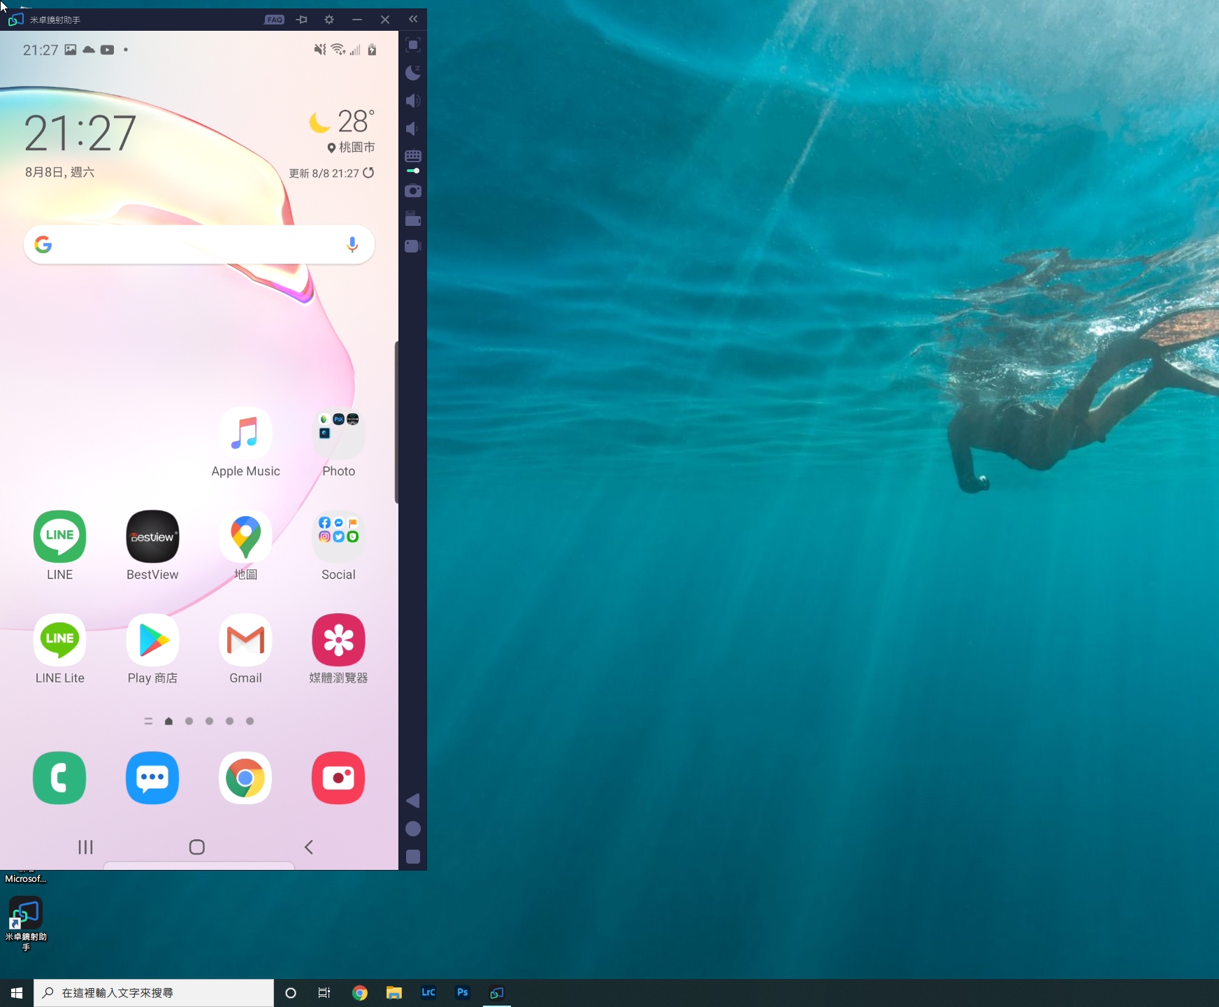1219x1007 pixels.
Task: Open the Photo app folder
Action: pyautogui.click(x=338, y=443)
